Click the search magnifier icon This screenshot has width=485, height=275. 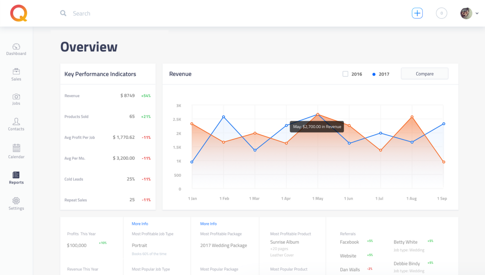click(63, 13)
